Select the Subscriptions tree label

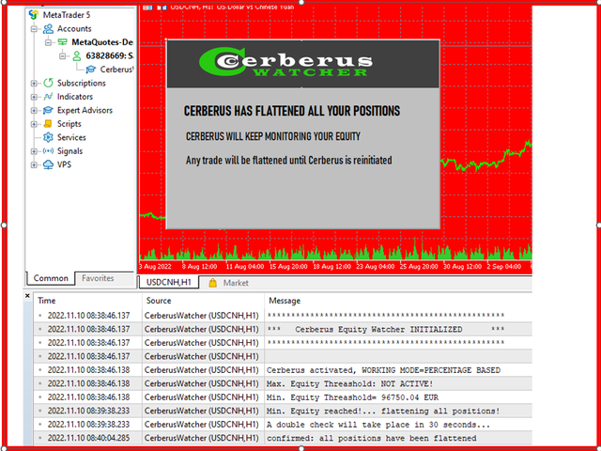(x=82, y=84)
